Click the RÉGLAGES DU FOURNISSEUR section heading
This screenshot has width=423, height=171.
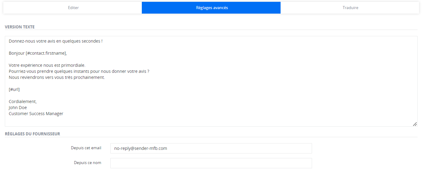click(32, 134)
